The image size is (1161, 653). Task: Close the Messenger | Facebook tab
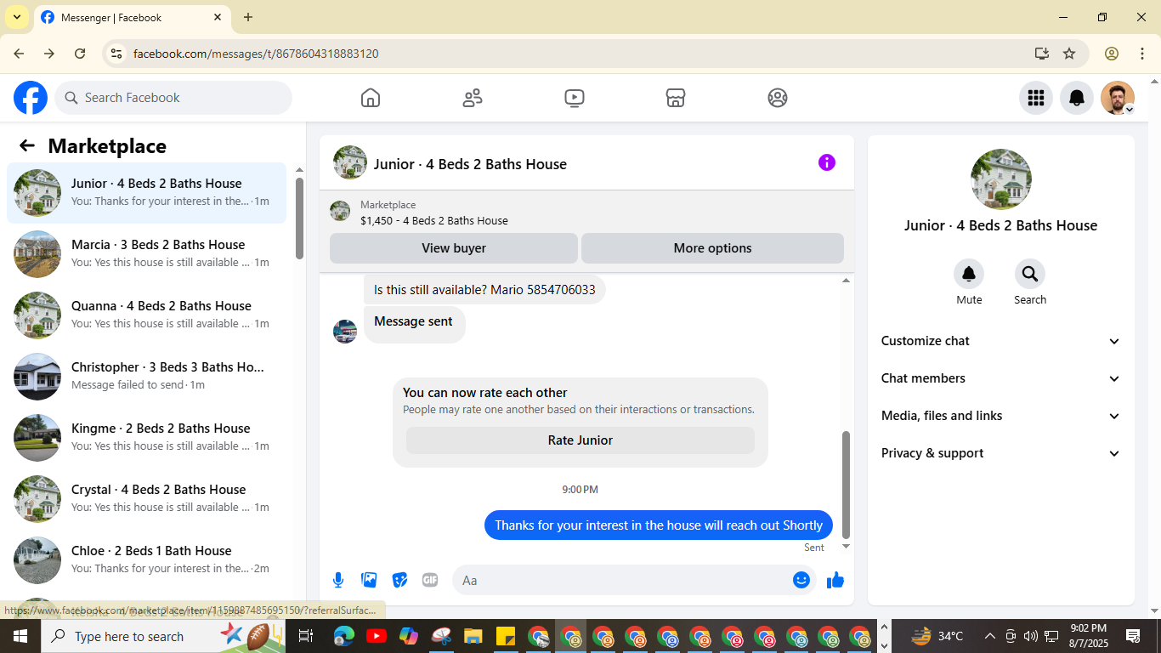tap(218, 17)
